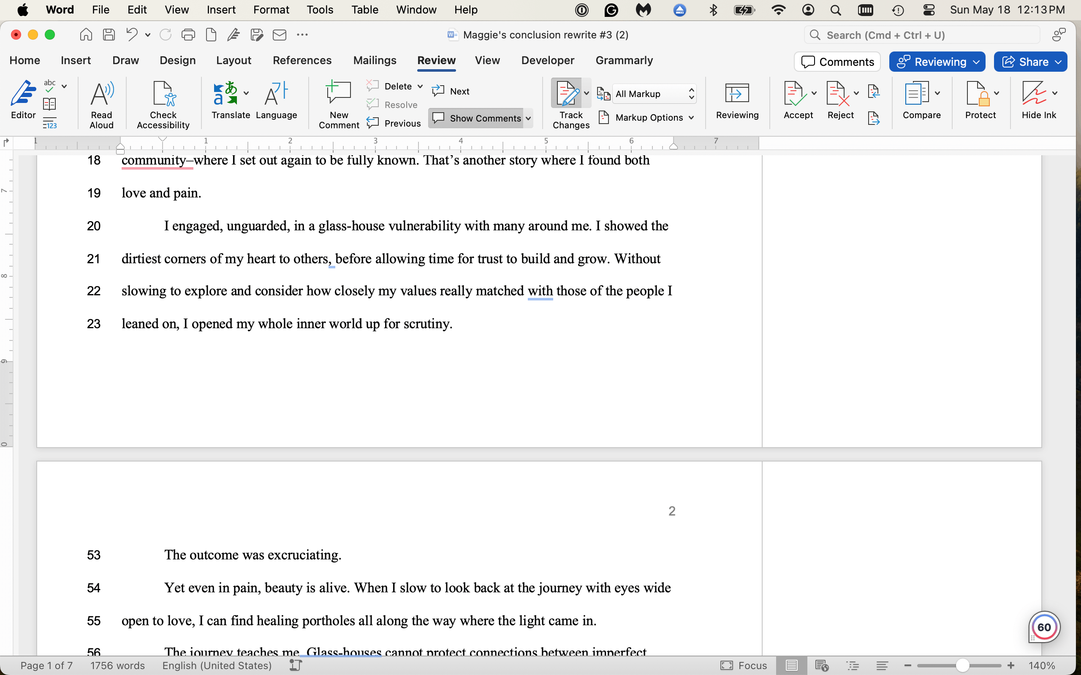Click the Home icon in title bar
Screen dimensions: 1081x675
tap(86, 34)
